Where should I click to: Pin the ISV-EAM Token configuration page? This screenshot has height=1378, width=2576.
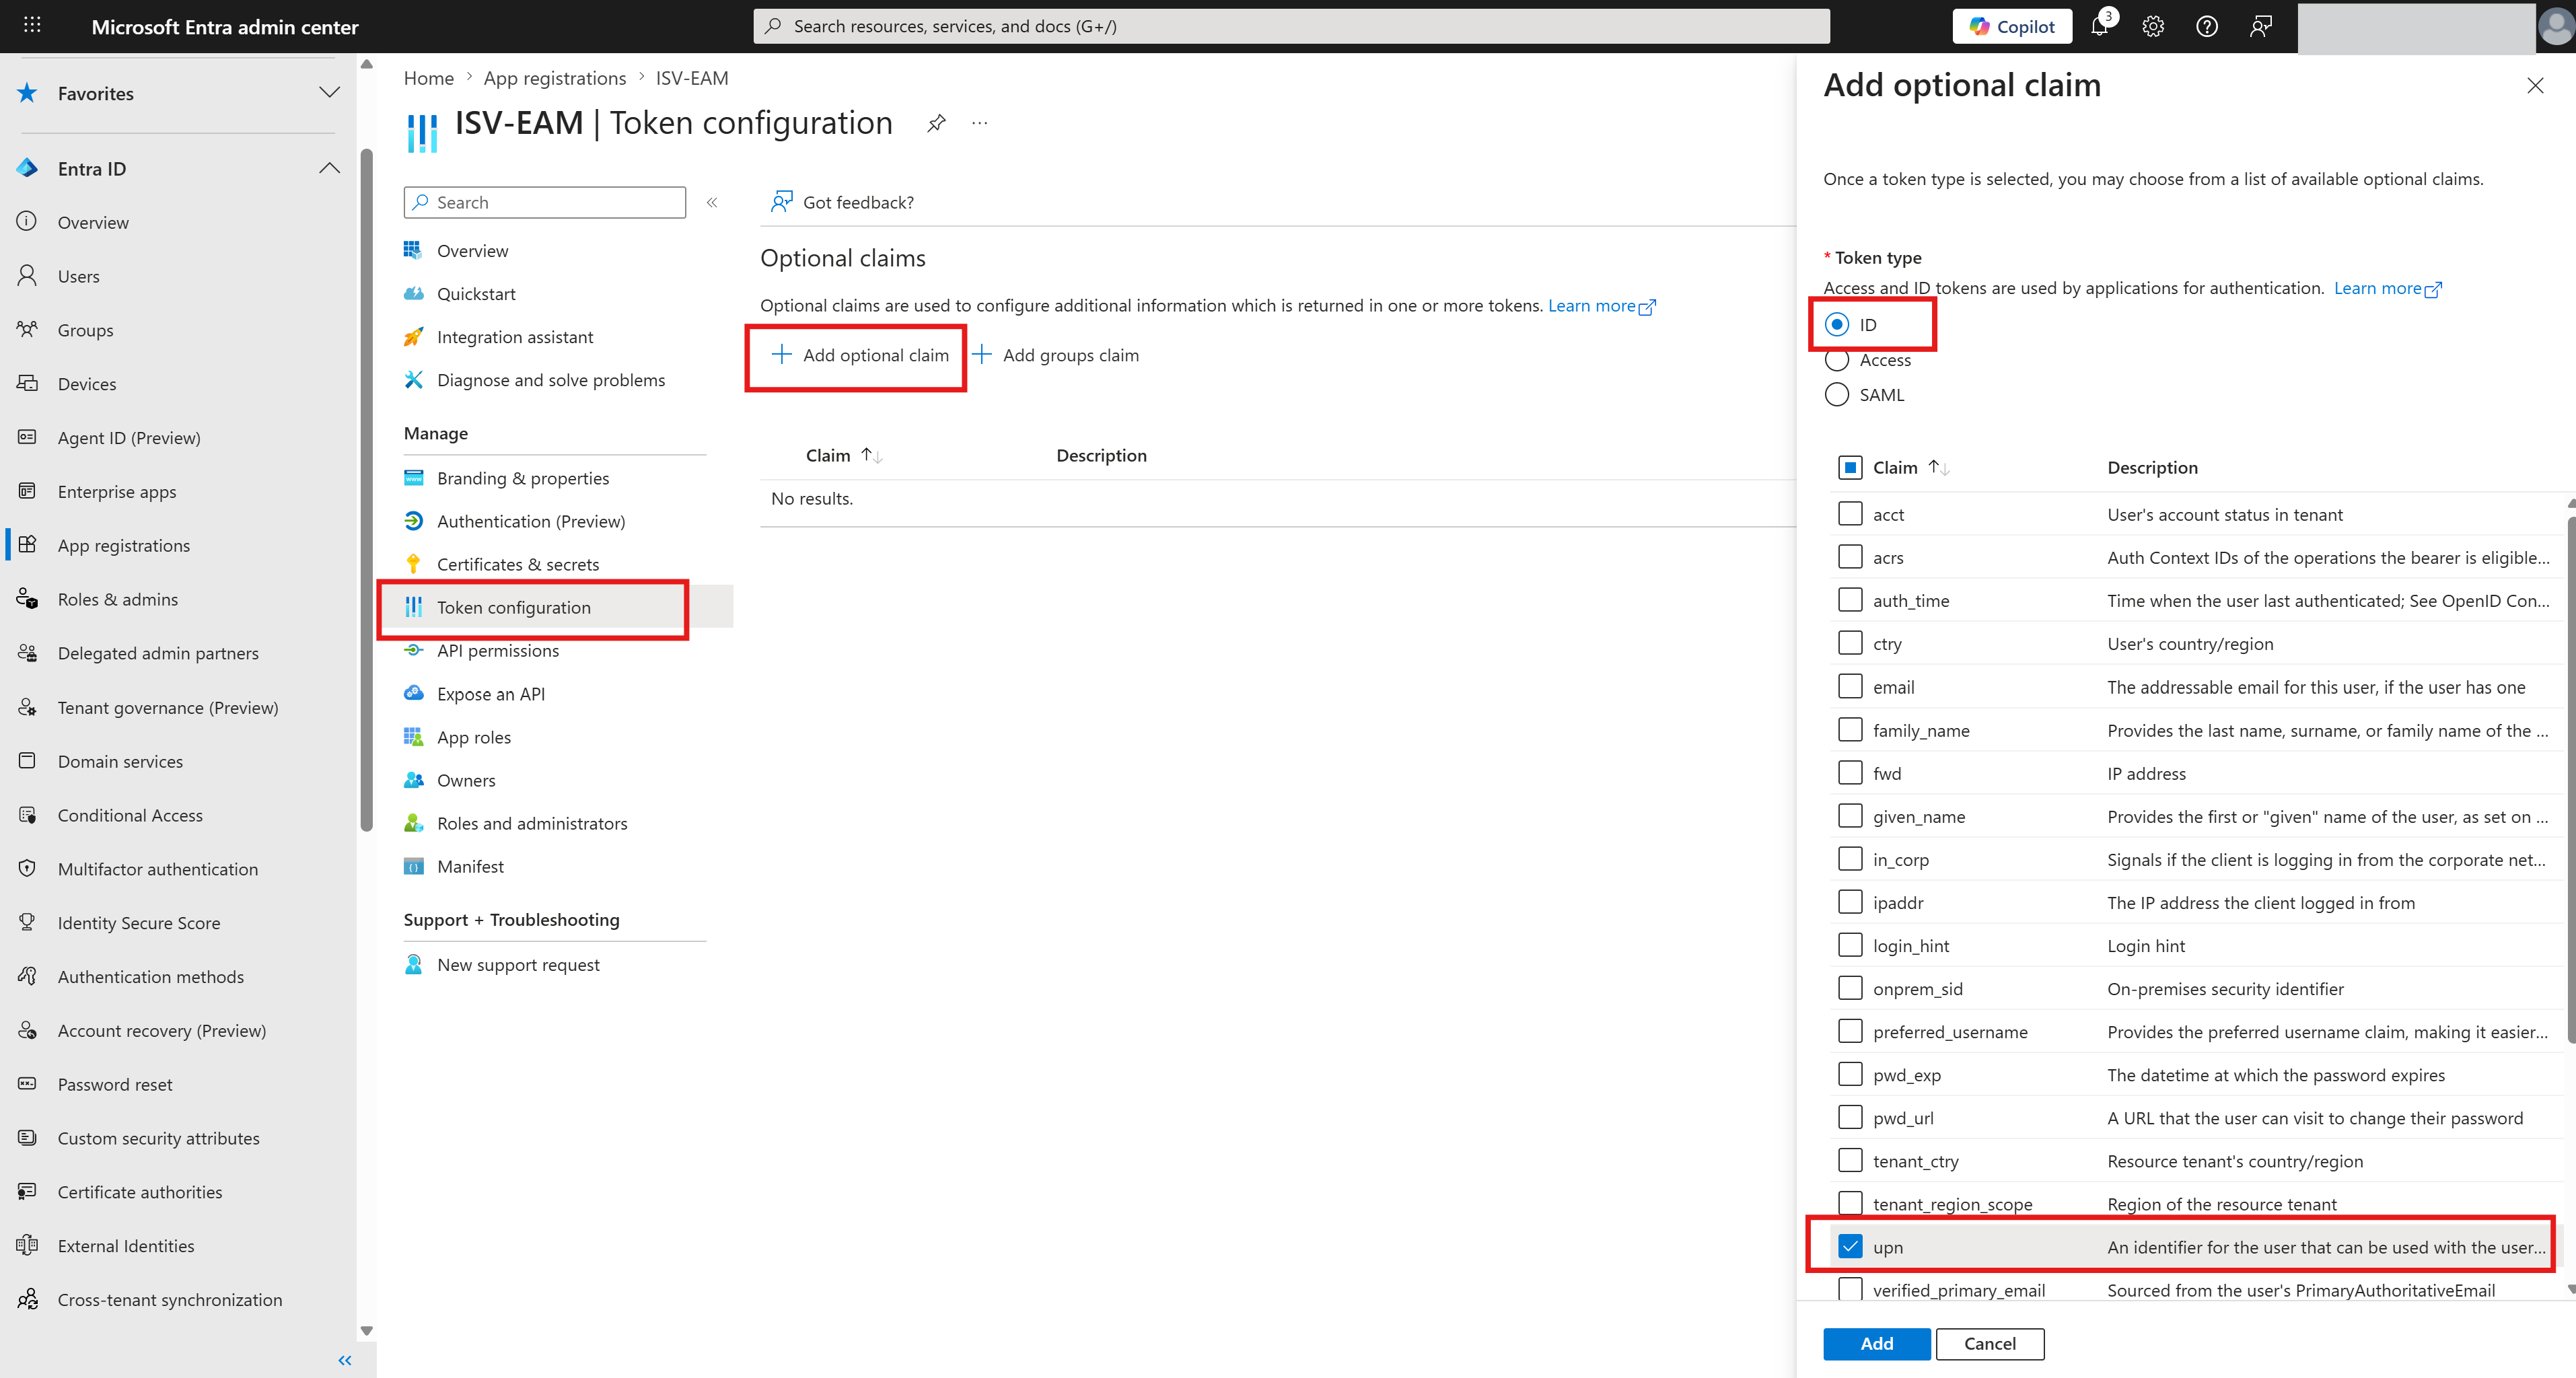(936, 123)
